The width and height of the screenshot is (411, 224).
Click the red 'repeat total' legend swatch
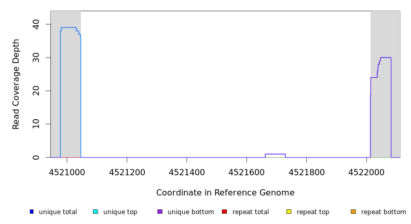224,212
